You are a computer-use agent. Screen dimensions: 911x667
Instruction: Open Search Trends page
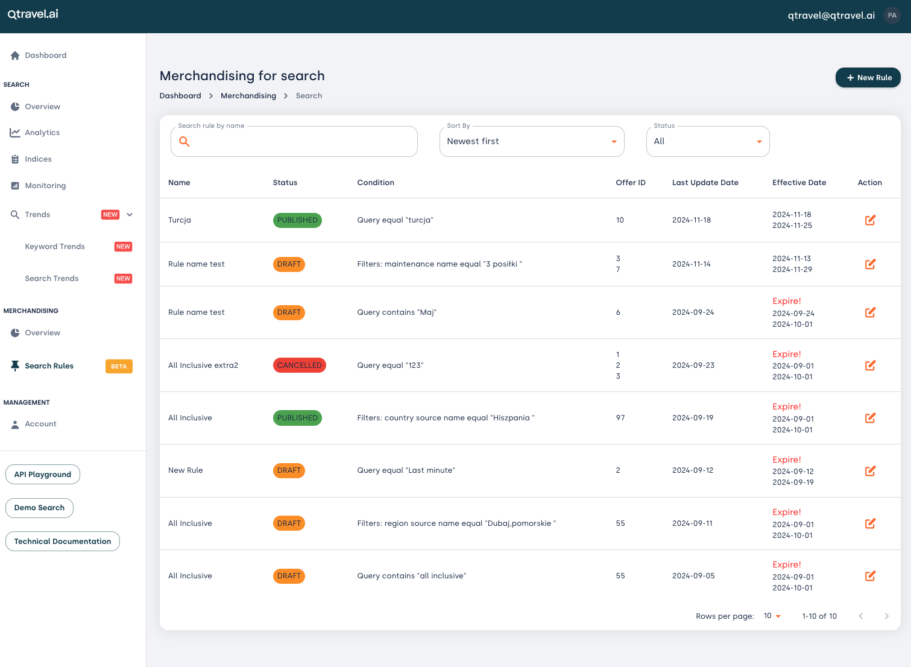coord(52,279)
